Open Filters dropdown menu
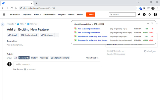160x100 pixels. click(37, 14)
